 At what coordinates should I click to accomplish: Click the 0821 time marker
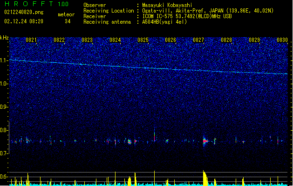coord(31,40)
